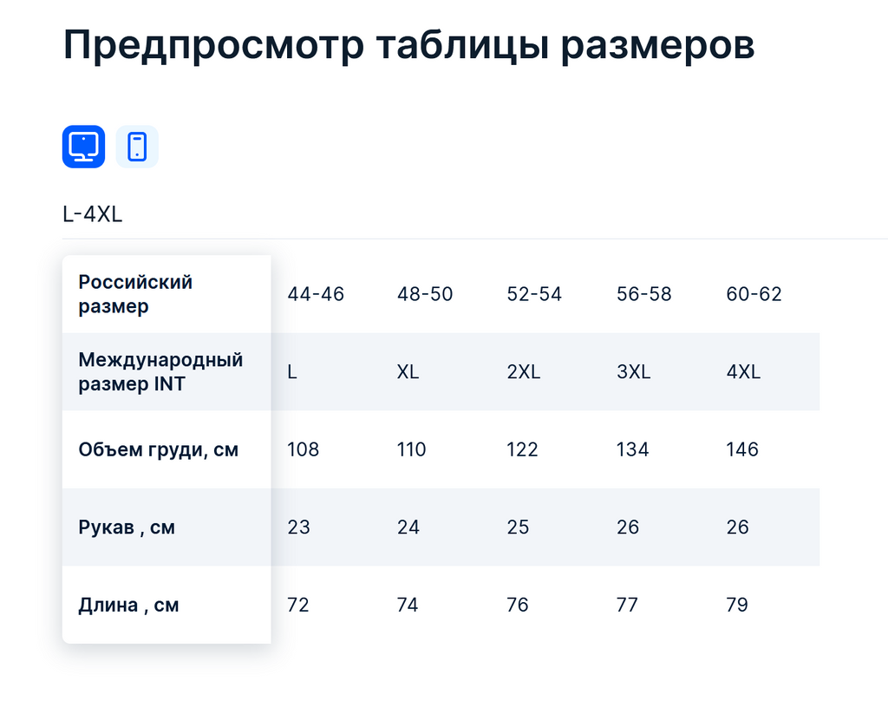Select the 52-54 Russian size cell
This screenshot has width=888, height=714.
pyautogui.click(x=534, y=294)
